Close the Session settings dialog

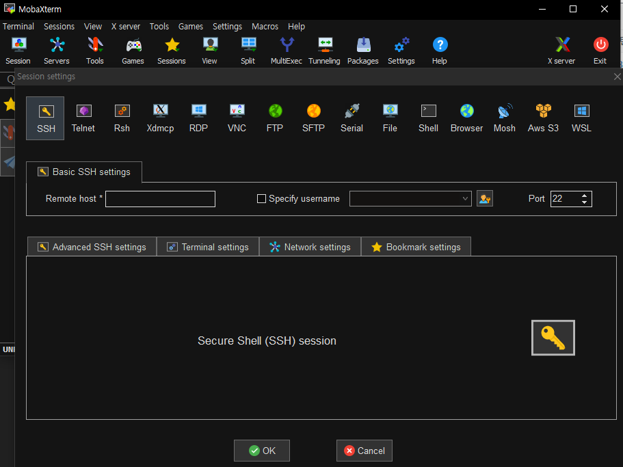617,77
